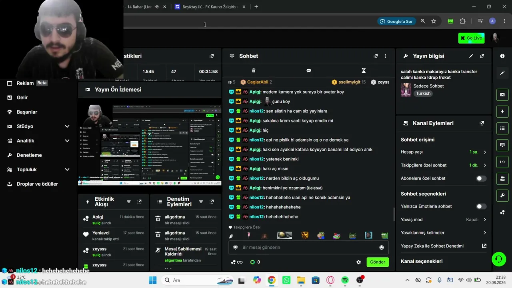Expand the Analitik menu section
This screenshot has height=288, width=512.
pos(67,141)
